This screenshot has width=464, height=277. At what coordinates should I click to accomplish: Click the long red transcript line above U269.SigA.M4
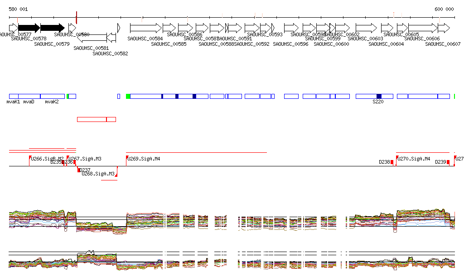(x=197, y=152)
